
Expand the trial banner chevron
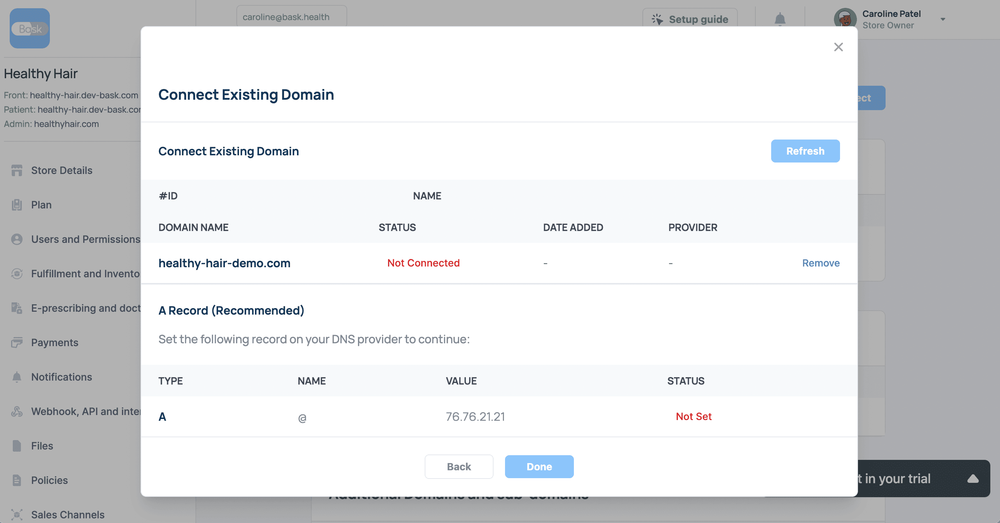(x=972, y=479)
